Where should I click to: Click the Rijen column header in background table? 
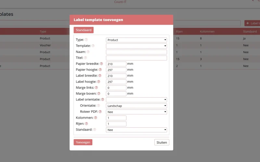(179, 31)
